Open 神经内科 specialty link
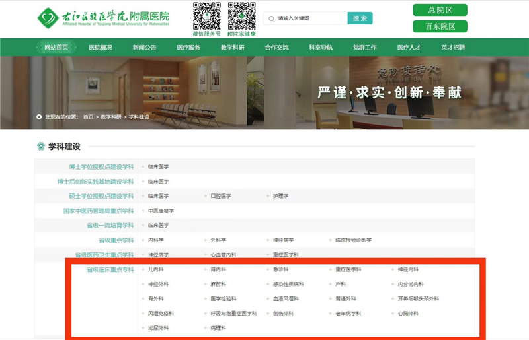This screenshot has width=529, height=340. pos(408,269)
